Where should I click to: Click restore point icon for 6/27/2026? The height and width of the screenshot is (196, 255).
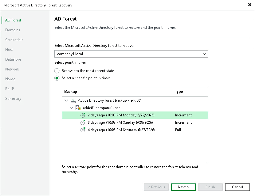coord(83,130)
